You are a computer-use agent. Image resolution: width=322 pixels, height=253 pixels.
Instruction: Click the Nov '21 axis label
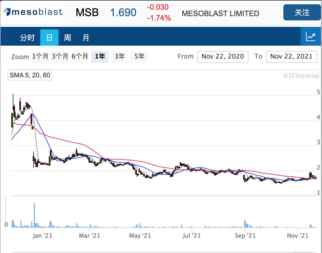coord(298,236)
